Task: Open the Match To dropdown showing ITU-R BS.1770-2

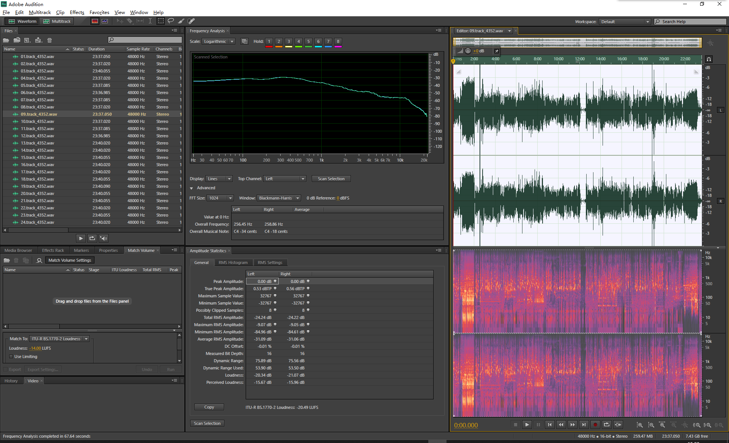Action: [x=59, y=339]
